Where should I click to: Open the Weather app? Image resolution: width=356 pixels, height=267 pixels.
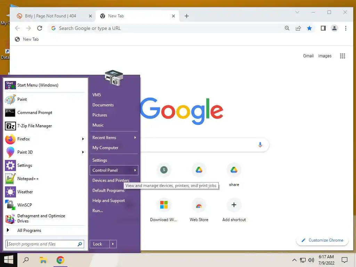coord(45,192)
